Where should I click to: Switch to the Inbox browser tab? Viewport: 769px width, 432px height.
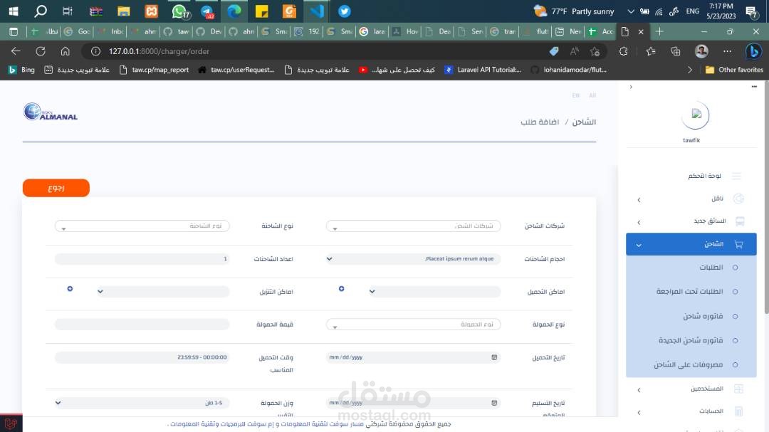point(111,31)
